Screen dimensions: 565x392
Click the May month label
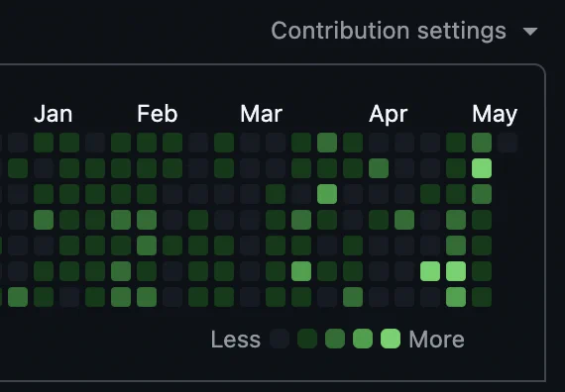[495, 115]
